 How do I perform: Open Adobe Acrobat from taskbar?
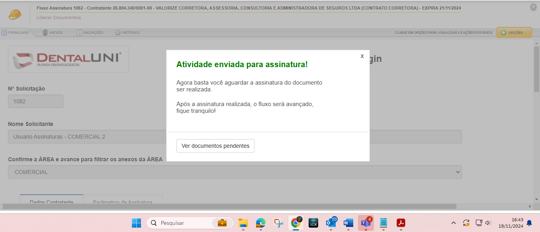401,223
